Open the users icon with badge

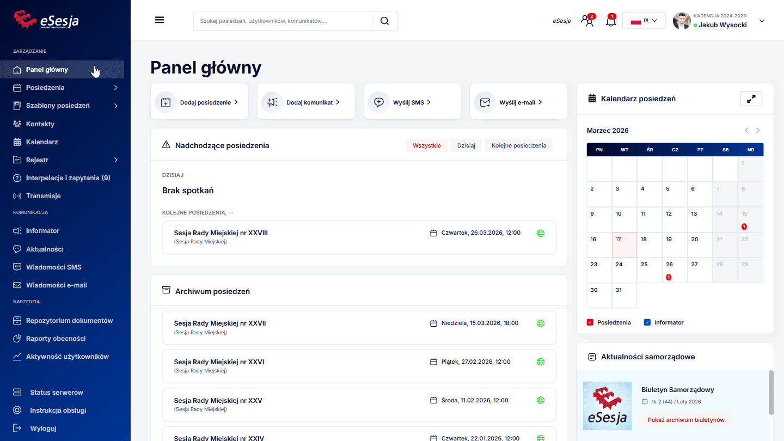point(587,21)
